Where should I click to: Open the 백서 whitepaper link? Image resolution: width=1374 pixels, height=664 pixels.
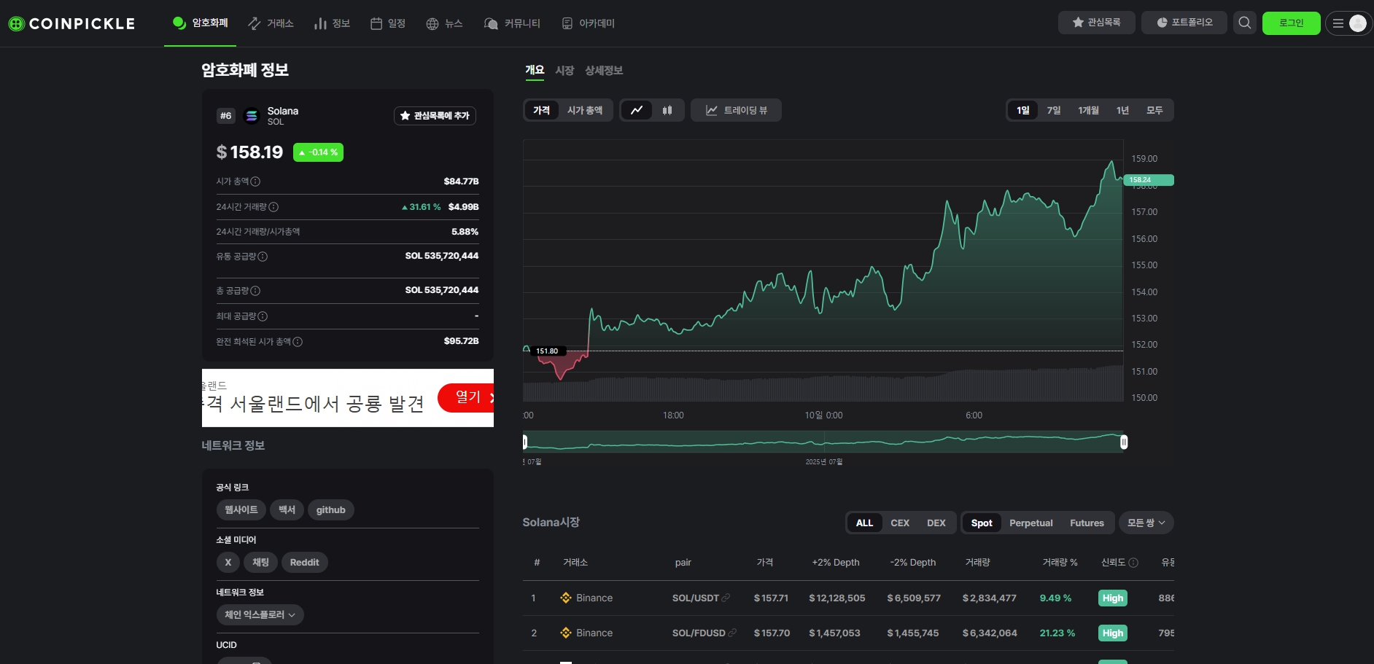pos(287,510)
